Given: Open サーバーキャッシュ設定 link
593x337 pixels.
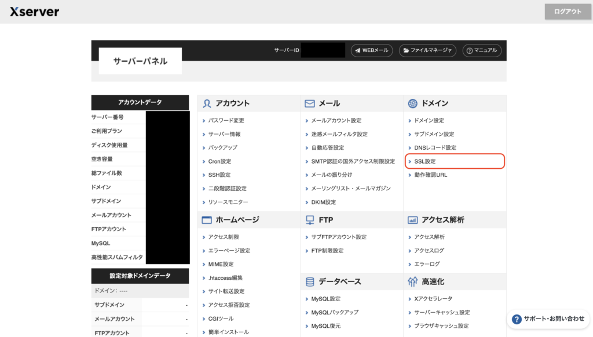Looking at the screenshot, I should pyautogui.click(x=442, y=313).
